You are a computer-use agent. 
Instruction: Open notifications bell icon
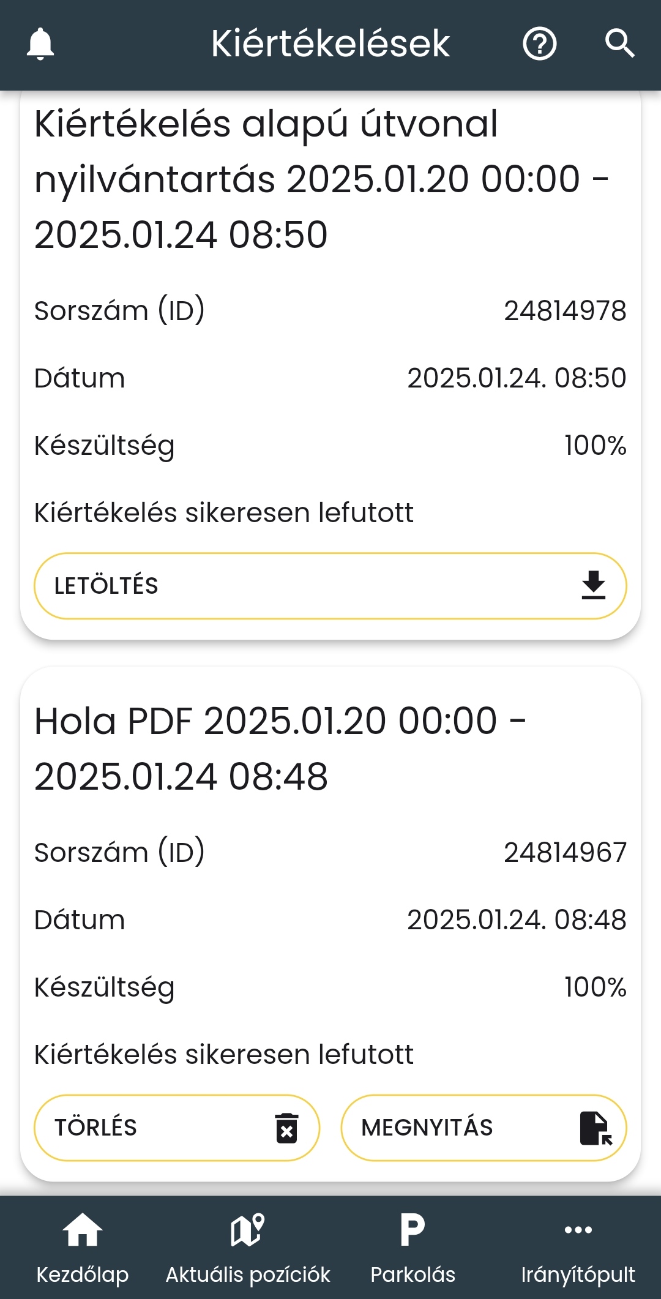[x=40, y=44]
